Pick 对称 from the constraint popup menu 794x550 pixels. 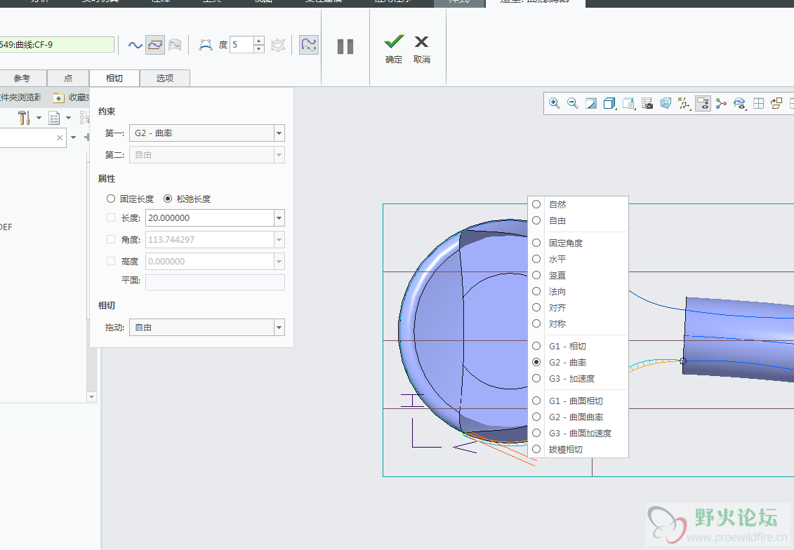[578, 324]
